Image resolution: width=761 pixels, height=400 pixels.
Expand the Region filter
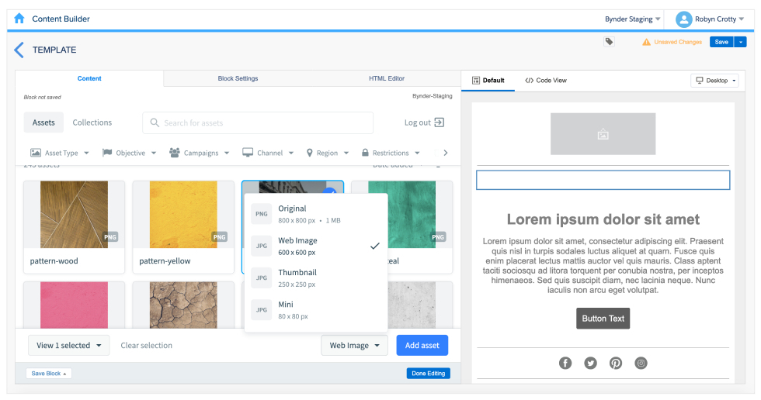(328, 153)
